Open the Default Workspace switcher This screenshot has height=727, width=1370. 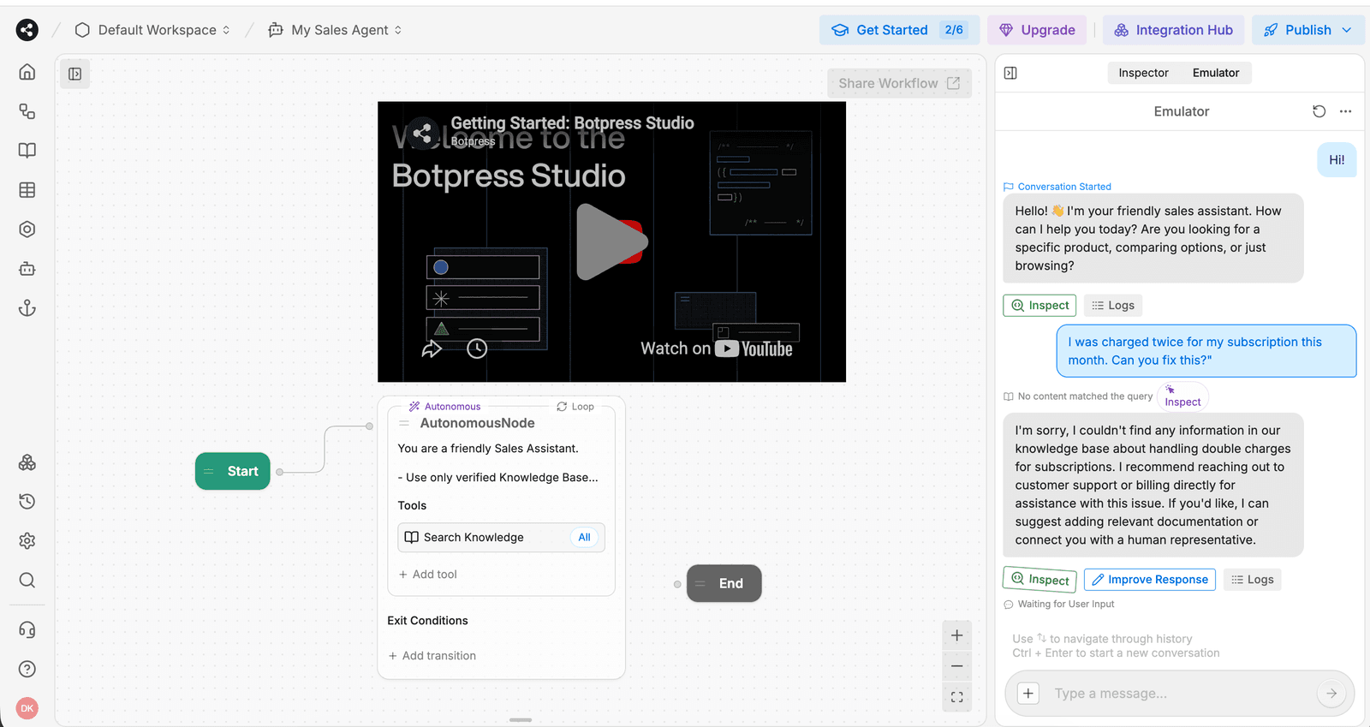pyautogui.click(x=153, y=30)
